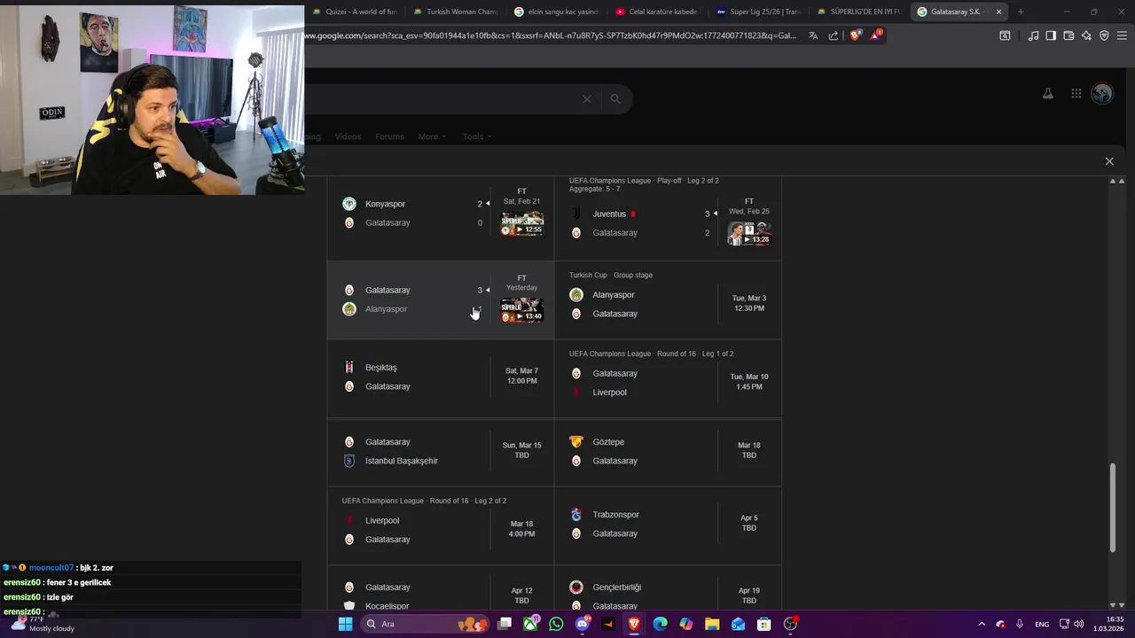Viewport: 1135px width, 638px height.
Task: Show hidden system tray icons
Action: (982, 624)
